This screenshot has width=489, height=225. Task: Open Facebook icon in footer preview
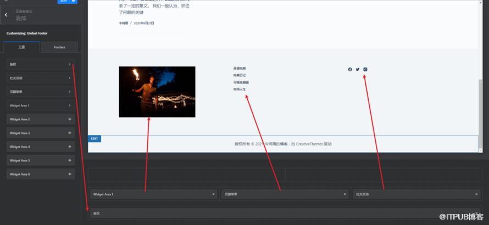350,70
